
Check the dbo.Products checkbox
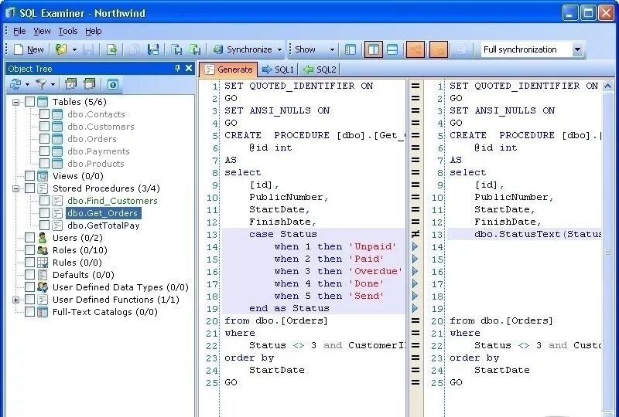tap(44, 164)
